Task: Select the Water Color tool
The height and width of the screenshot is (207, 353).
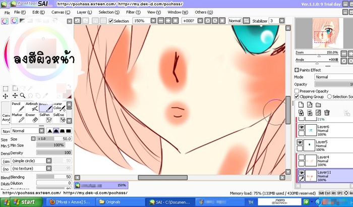Action: click(60, 107)
